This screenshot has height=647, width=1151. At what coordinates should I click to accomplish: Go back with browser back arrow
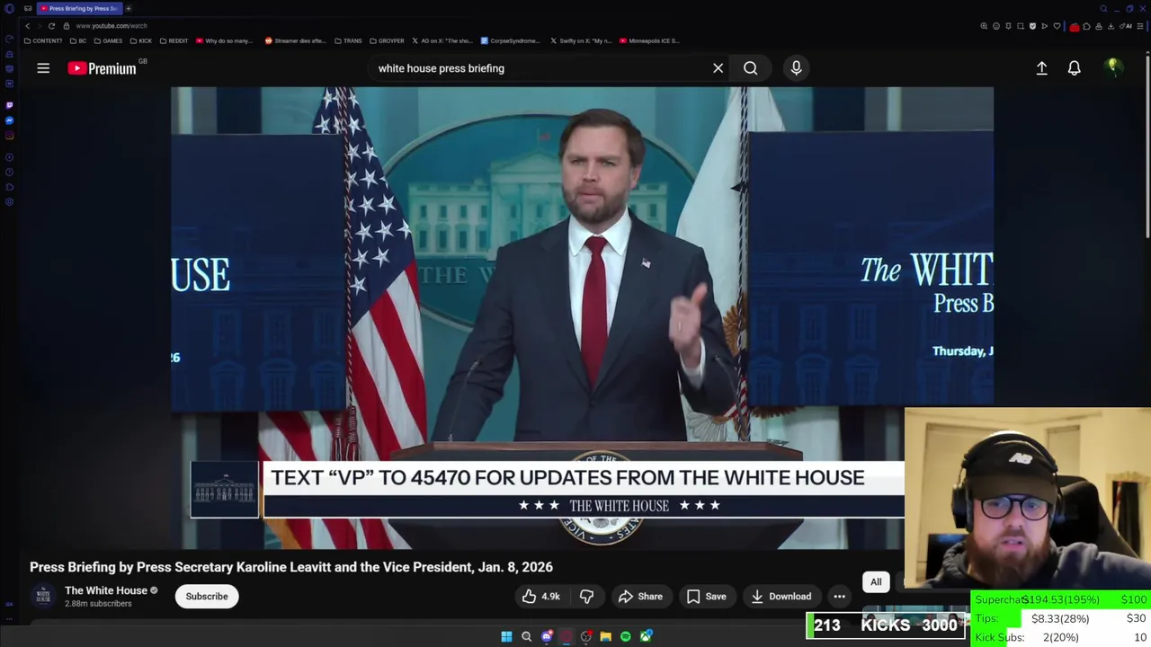27,26
